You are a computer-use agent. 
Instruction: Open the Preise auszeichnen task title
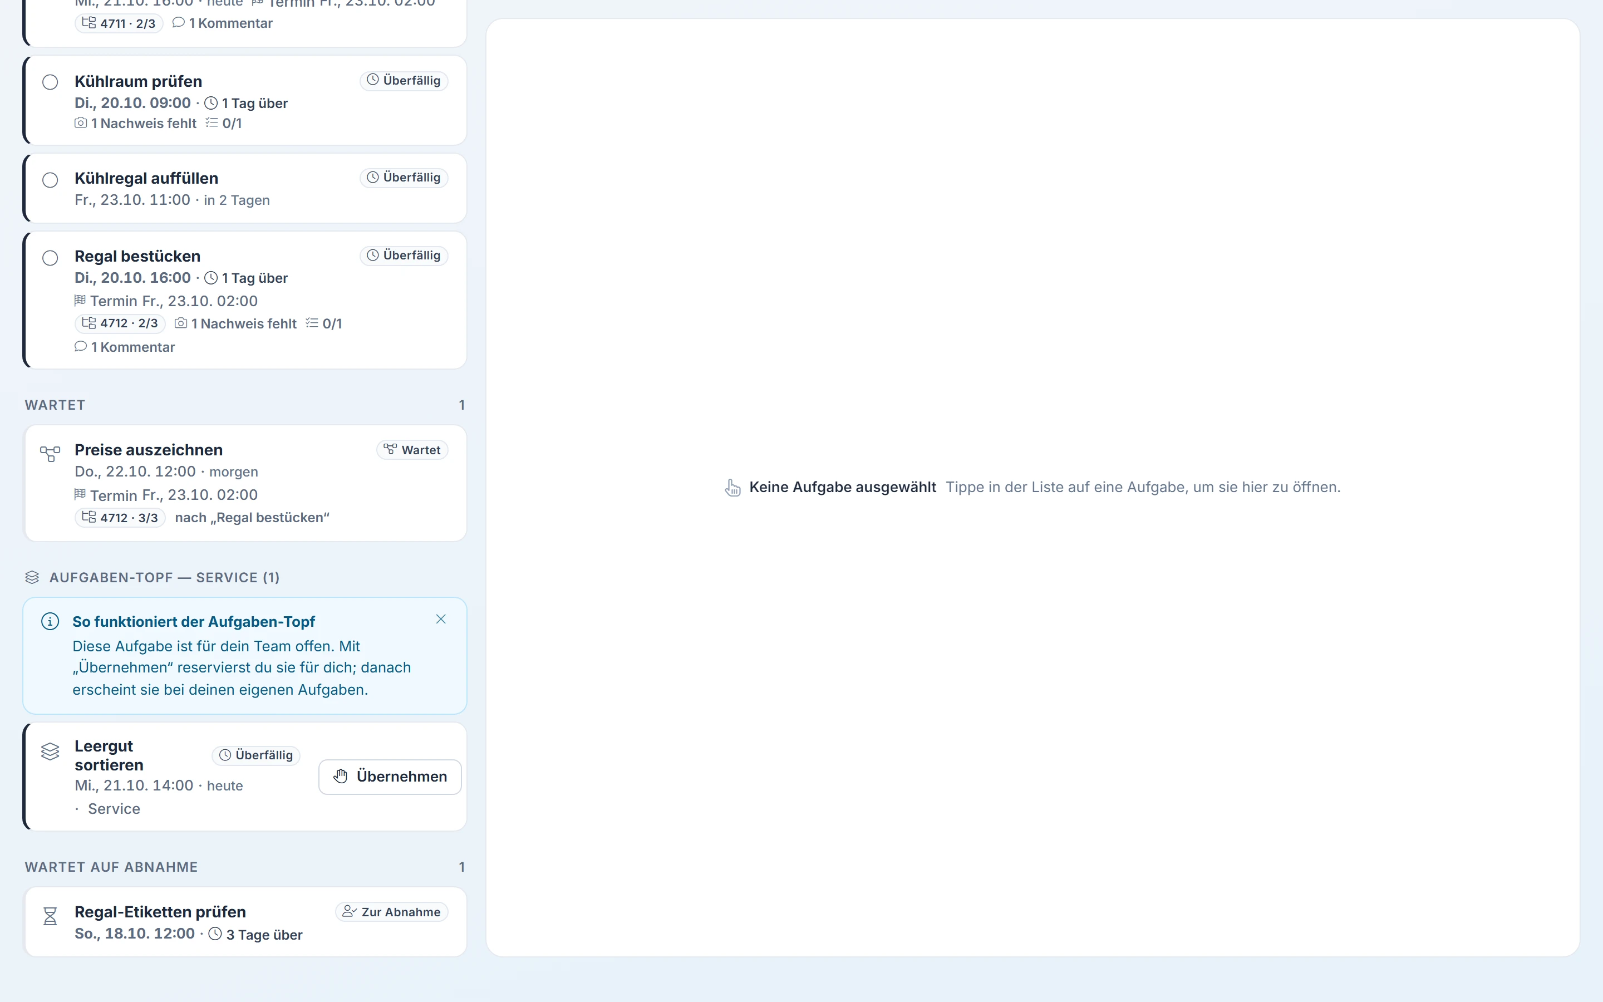tap(149, 450)
